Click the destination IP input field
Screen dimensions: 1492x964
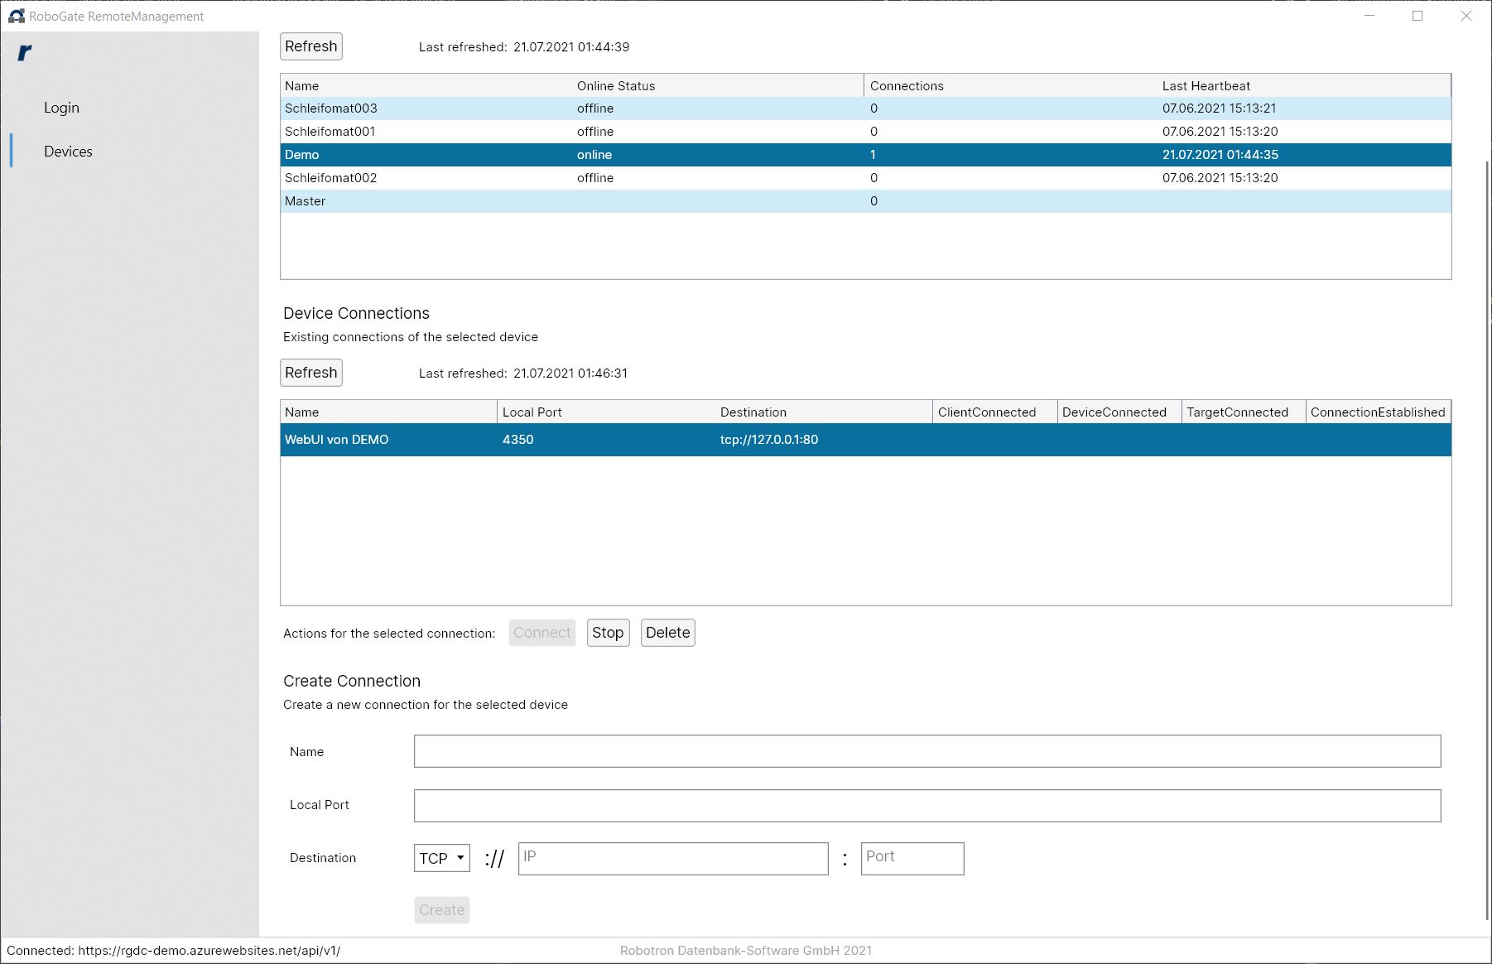point(672,858)
